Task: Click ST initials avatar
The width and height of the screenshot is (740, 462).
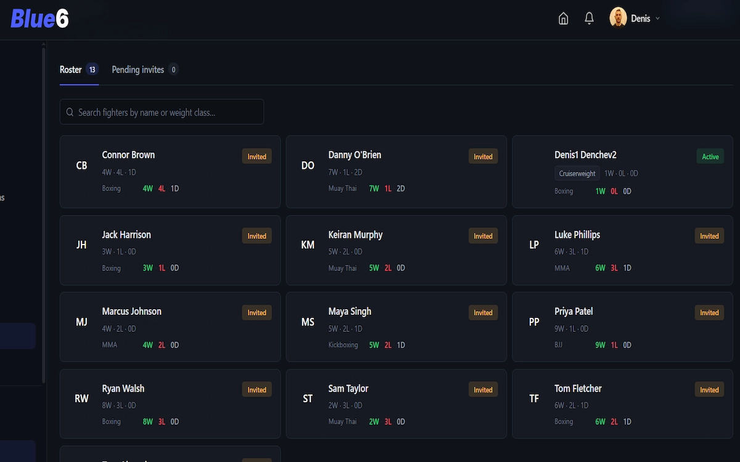Action: pyautogui.click(x=308, y=399)
